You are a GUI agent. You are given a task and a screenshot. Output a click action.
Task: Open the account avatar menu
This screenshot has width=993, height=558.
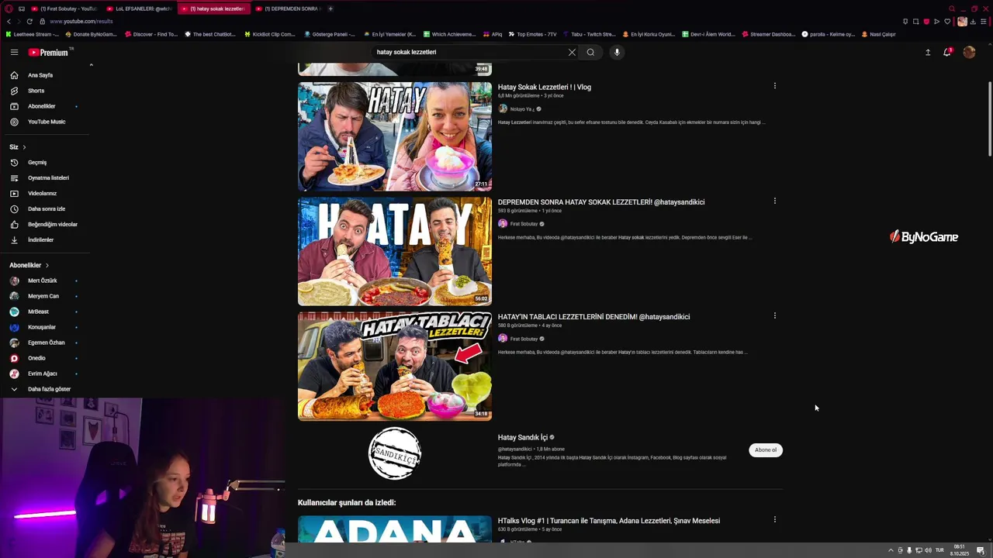pyautogui.click(x=969, y=52)
